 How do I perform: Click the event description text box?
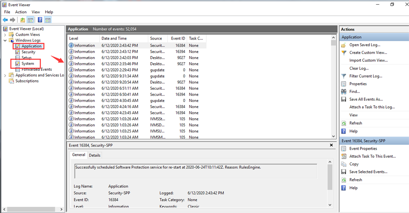(196, 171)
